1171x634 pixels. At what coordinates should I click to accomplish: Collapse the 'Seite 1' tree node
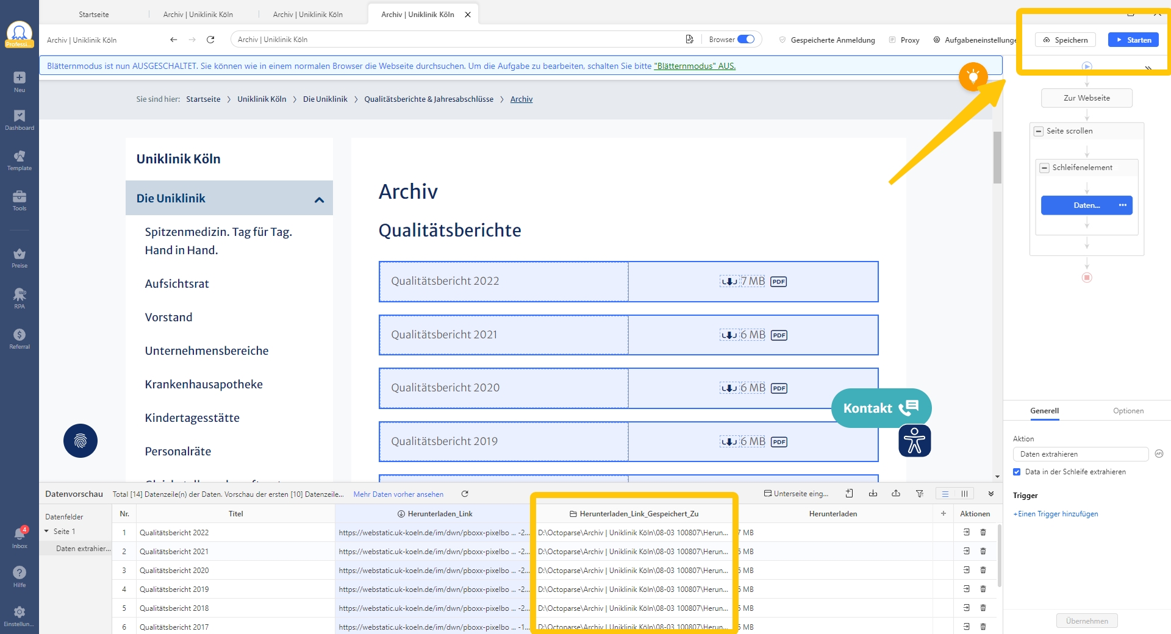[x=46, y=532]
